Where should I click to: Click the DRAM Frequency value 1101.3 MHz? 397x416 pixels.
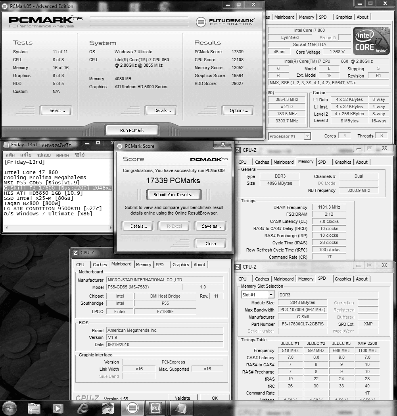point(329,207)
